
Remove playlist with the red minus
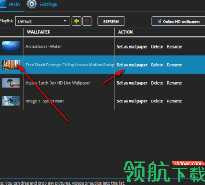[87, 21]
